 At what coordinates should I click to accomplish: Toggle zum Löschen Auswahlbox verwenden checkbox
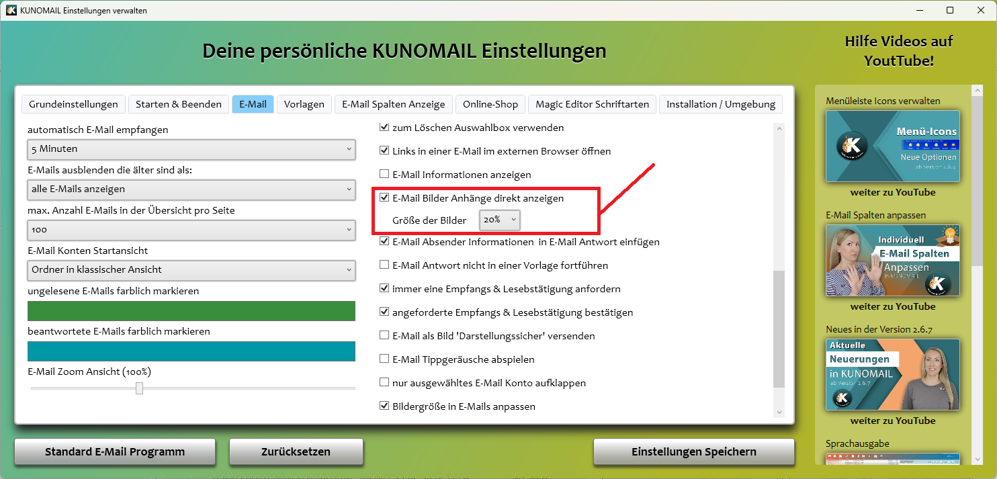pyautogui.click(x=384, y=127)
